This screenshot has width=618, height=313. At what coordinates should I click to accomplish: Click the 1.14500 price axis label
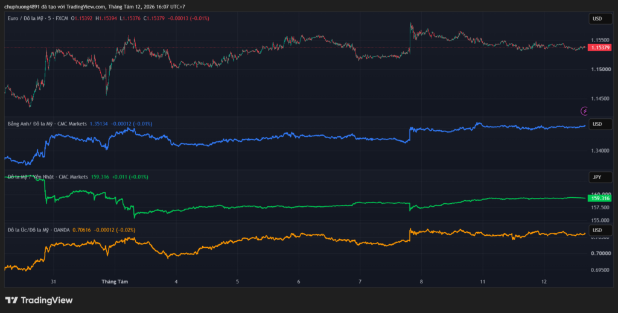click(x=600, y=99)
